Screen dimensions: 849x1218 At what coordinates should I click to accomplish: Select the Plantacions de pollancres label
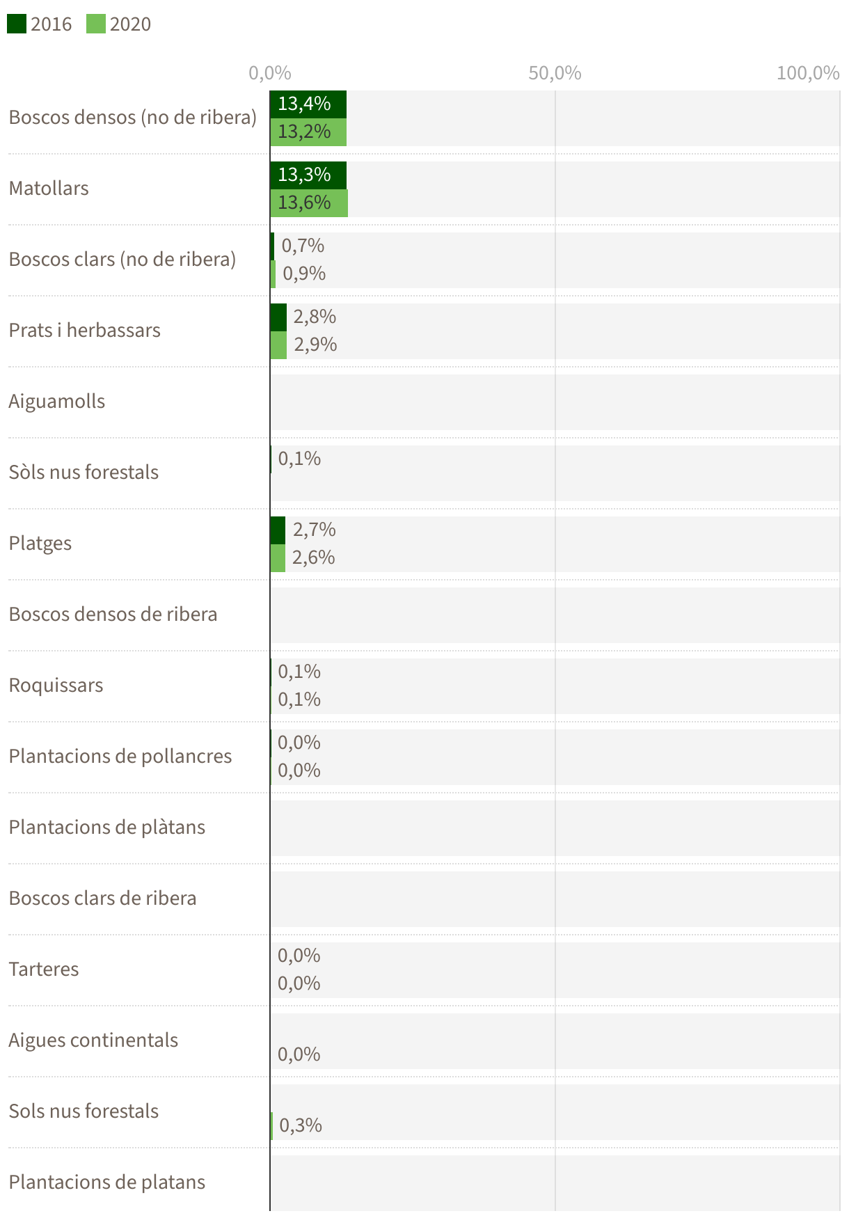120,757
